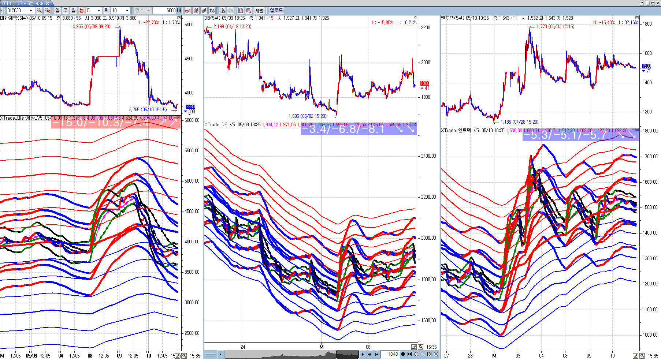Toggle the 일 (daily) period button
Screen dimensions: 661x359
(57, 11)
